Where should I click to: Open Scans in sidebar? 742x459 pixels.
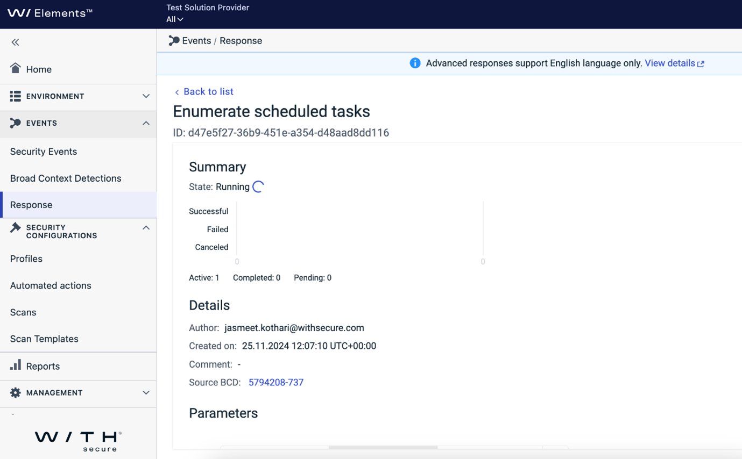point(23,312)
